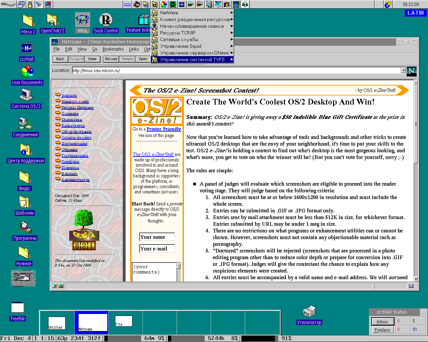The height and width of the screenshot is (342, 428).
Task: Open The OS/2 e-Zine/Staff link
Action: coord(153,154)
